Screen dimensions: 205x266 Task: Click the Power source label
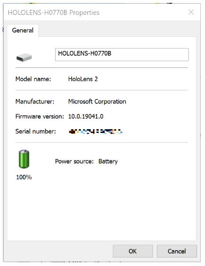[74, 161]
